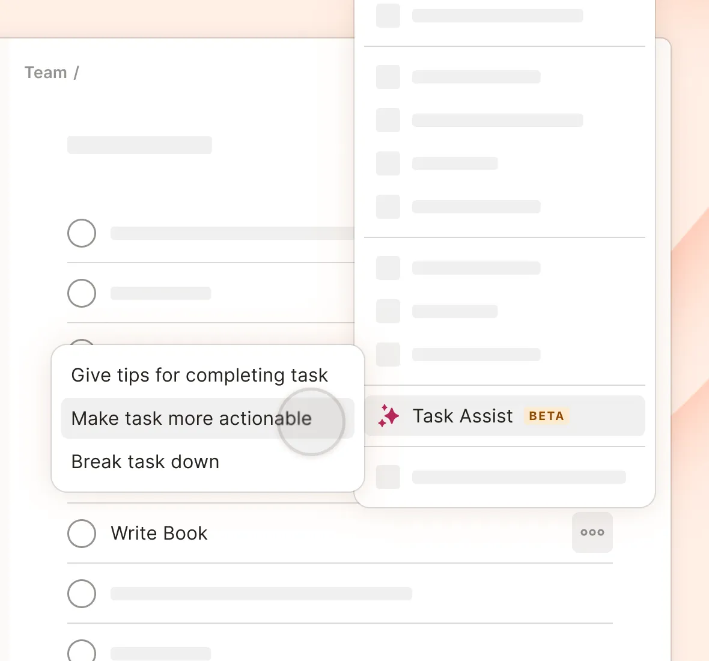Viewport: 709px width, 661px height.
Task: Select the square icon in the third menu group
Action: [388, 268]
